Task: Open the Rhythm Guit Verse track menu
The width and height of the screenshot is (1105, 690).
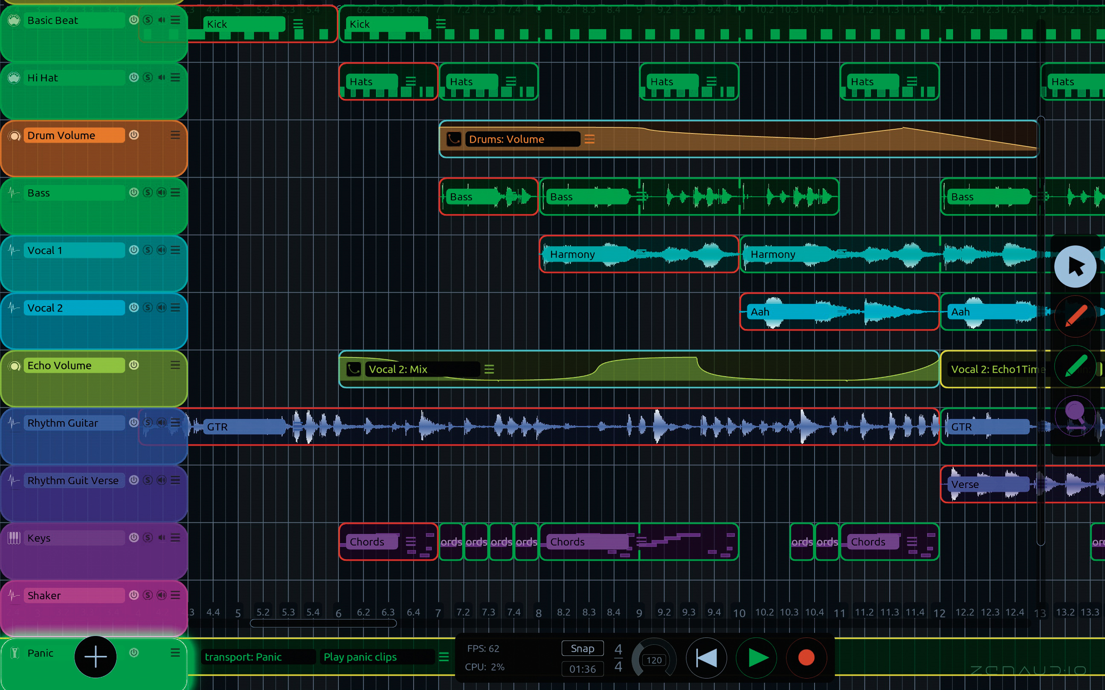Action: click(175, 480)
